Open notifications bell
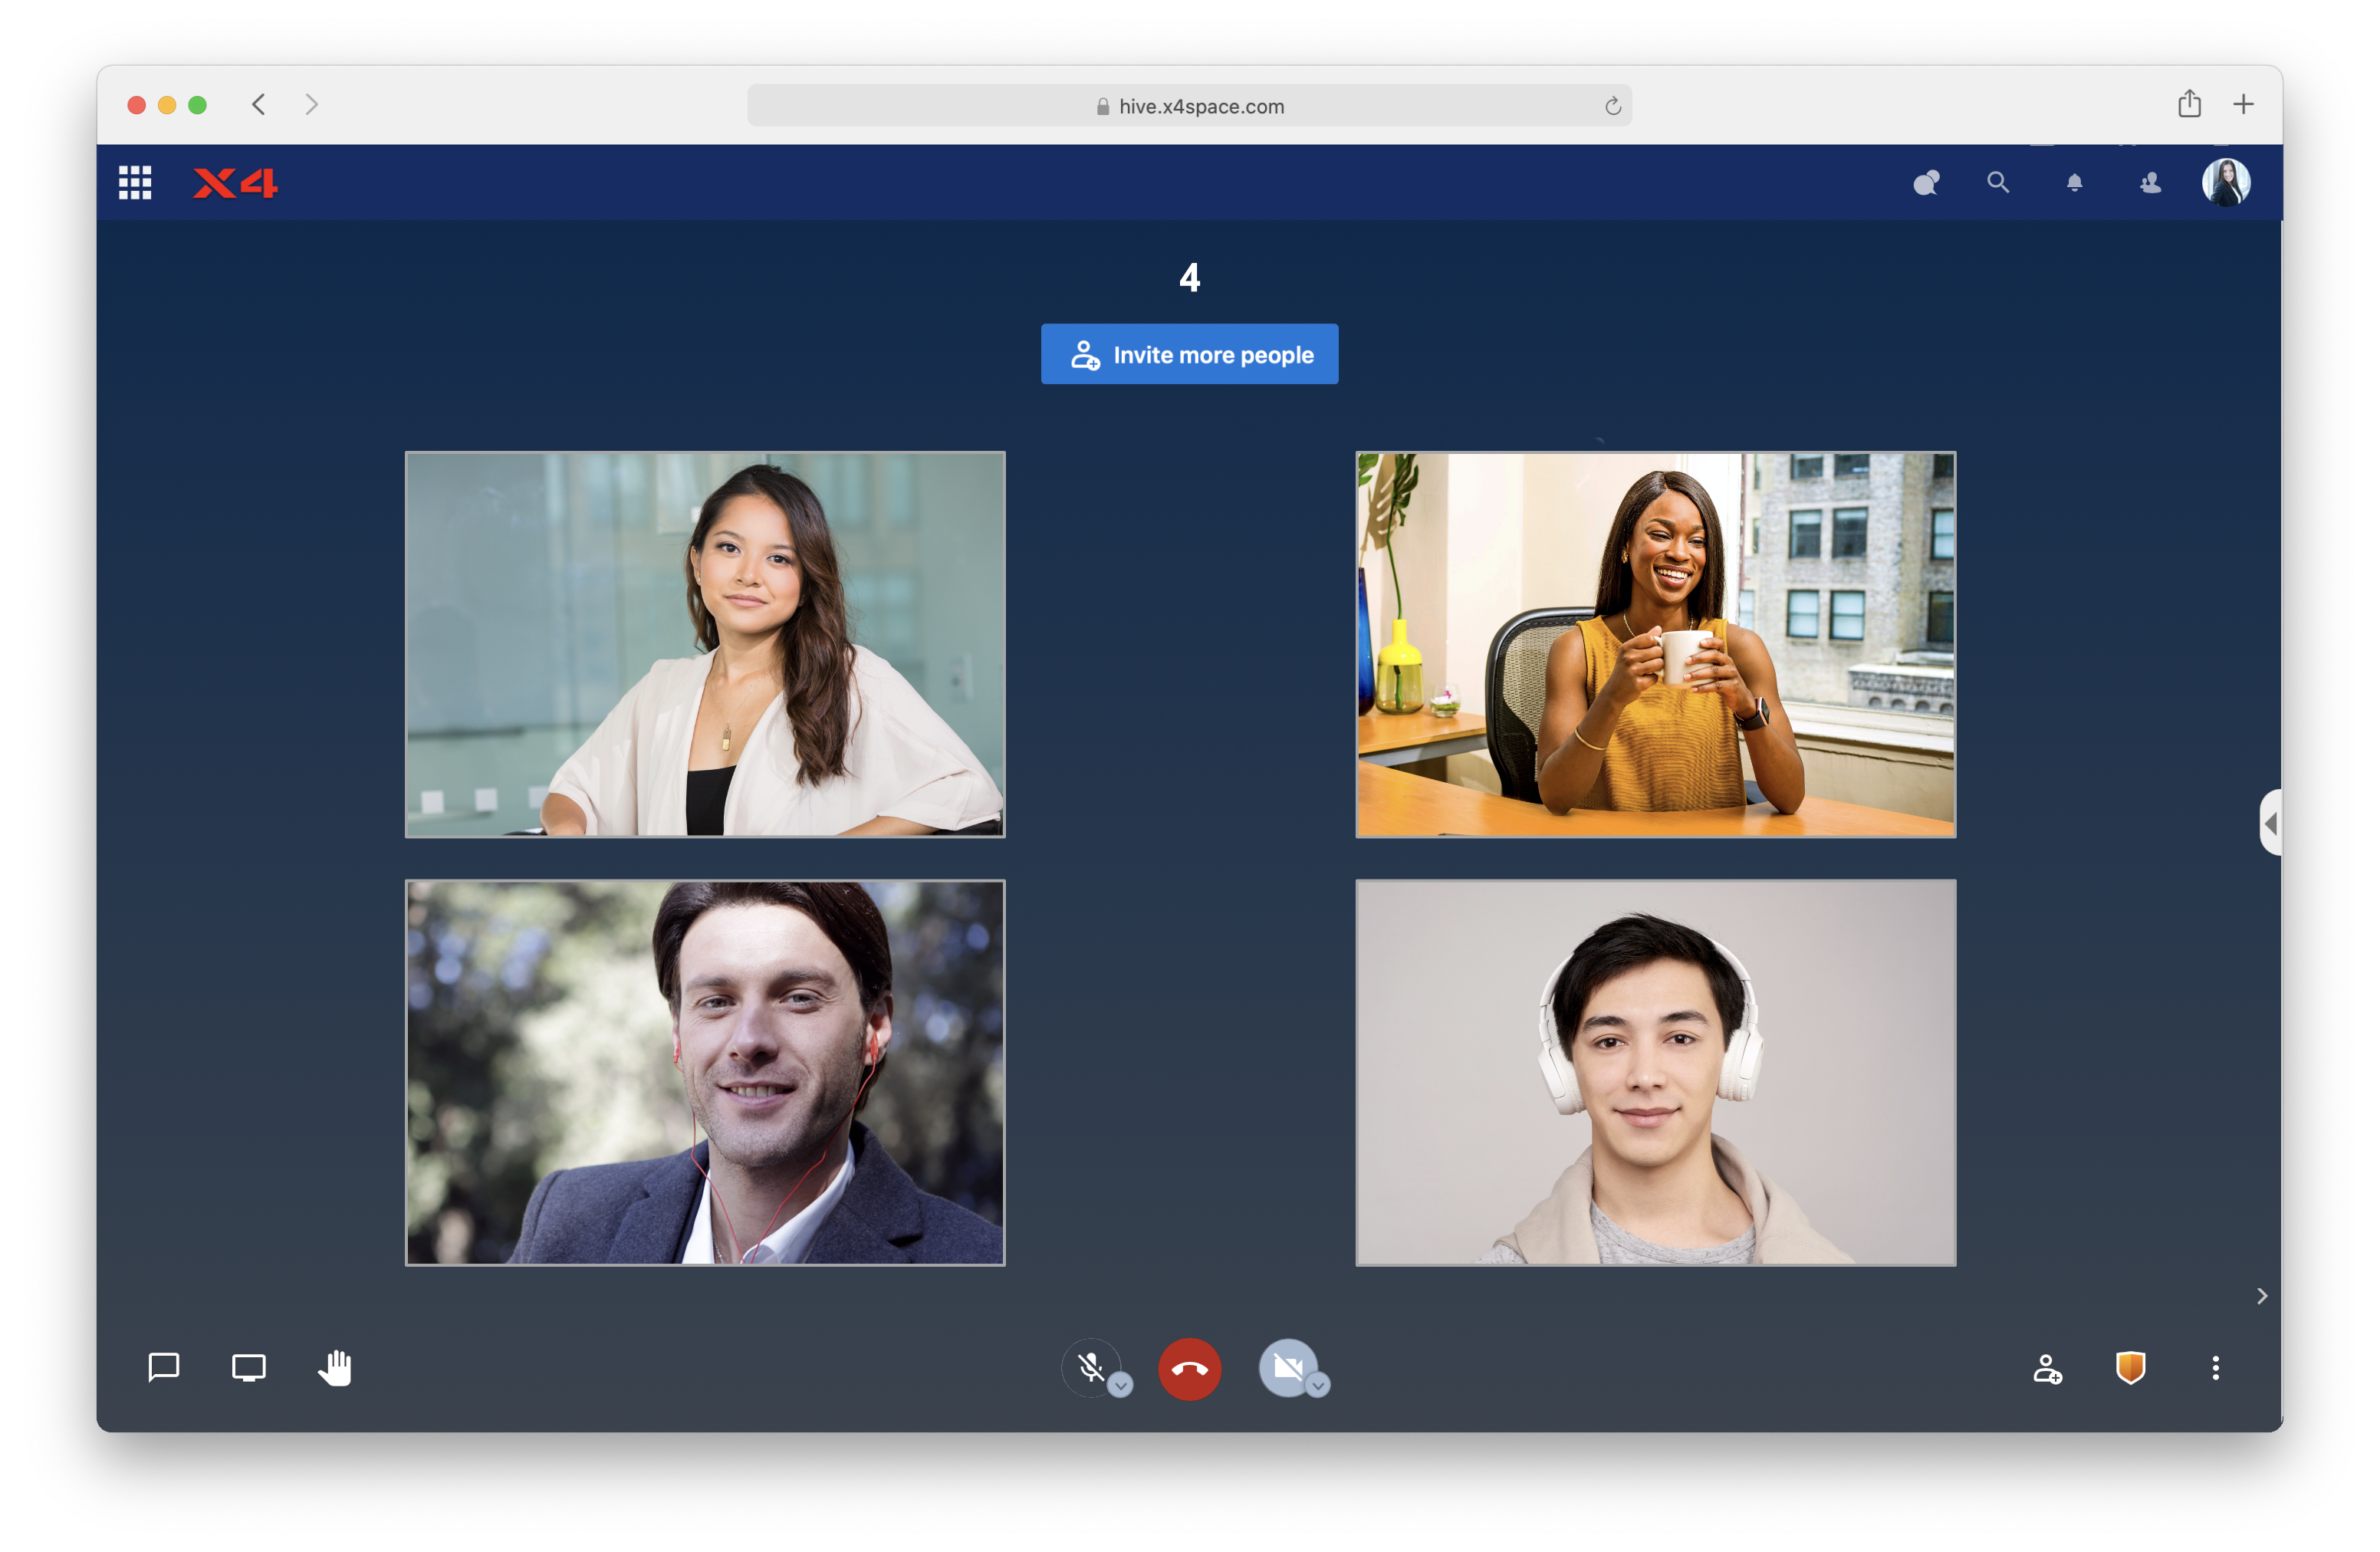The image size is (2380, 1552). [x=2075, y=183]
